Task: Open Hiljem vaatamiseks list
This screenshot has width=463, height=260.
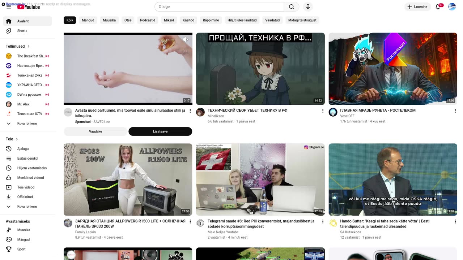Action: tap(27, 168)
